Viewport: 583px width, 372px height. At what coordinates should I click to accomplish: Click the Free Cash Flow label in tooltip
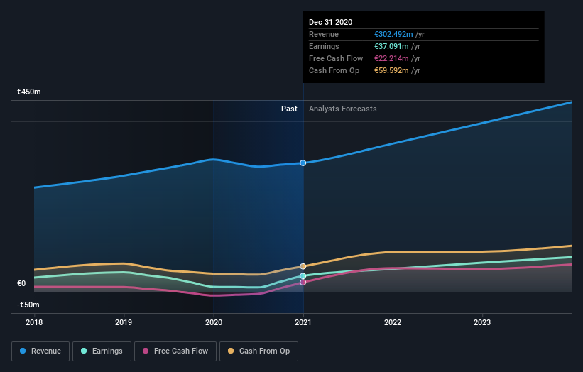pos(336,58)
